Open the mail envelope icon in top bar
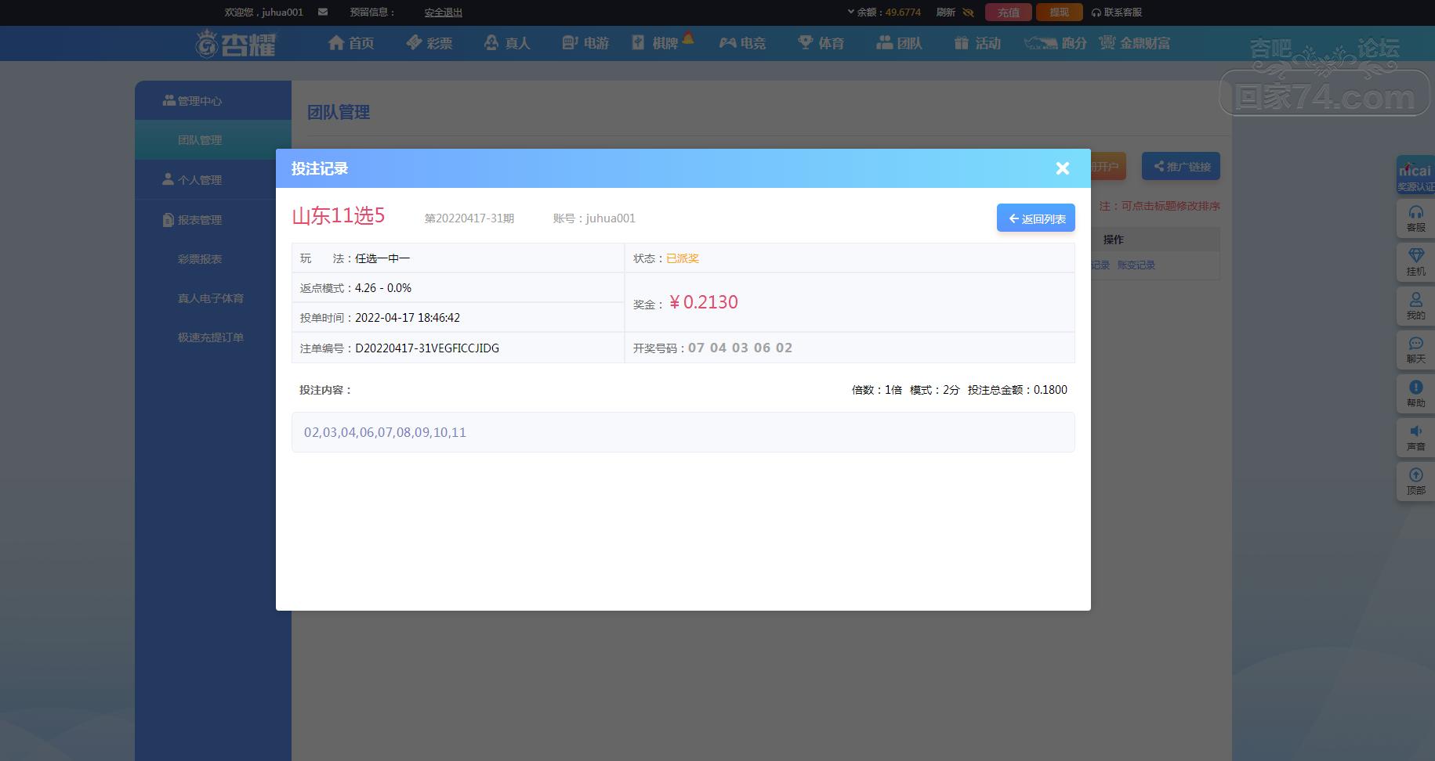This screenshot has width=1435, height=761. [x=323, y=12]
